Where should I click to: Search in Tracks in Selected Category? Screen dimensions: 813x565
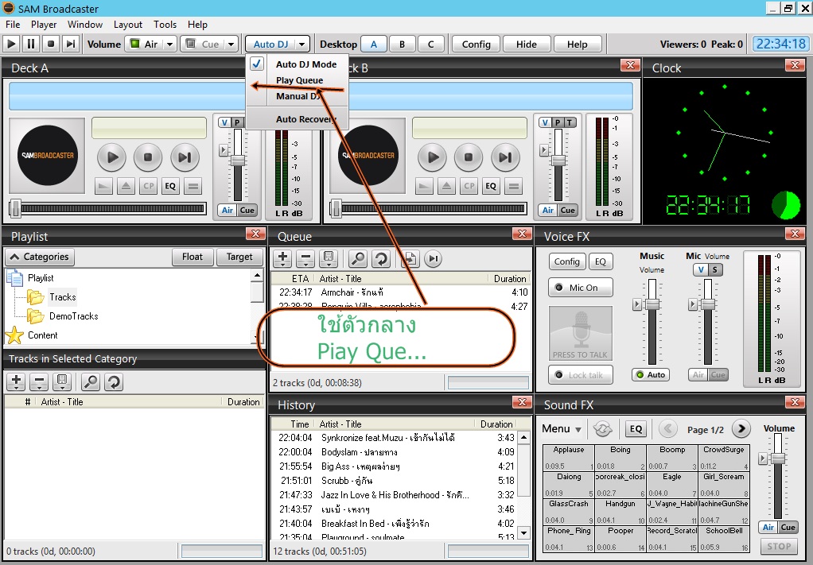tap(91, 381)
